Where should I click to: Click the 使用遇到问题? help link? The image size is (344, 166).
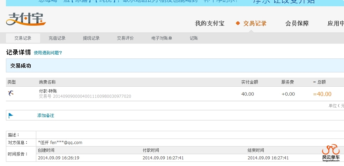pyautogui.click(x=48, y=53)
